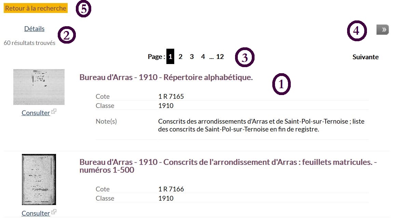
Task: Click the numbered circle 1 marker
Action: click(281, 85)
